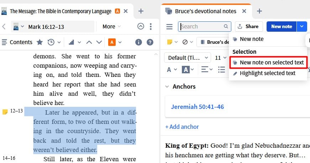The height and width of the screenshot is (163, 310).
Task: Switch to Bruce's devotional notes tab
Action: 206,11
